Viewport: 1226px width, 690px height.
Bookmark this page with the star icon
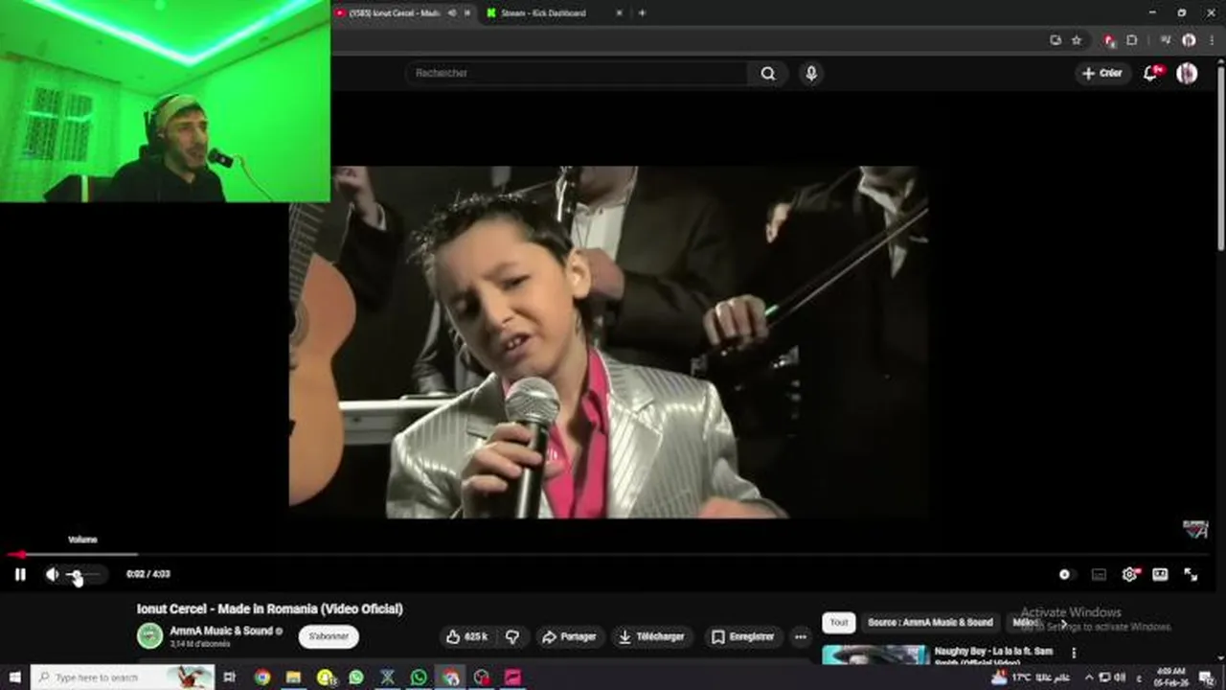(x=1077, y=40)
